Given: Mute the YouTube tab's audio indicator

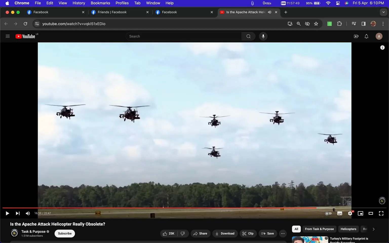Looking at the screenshot, I should point(269,12).
